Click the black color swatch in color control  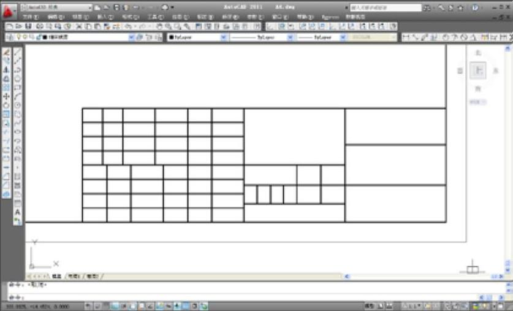[x=172, y=37]
